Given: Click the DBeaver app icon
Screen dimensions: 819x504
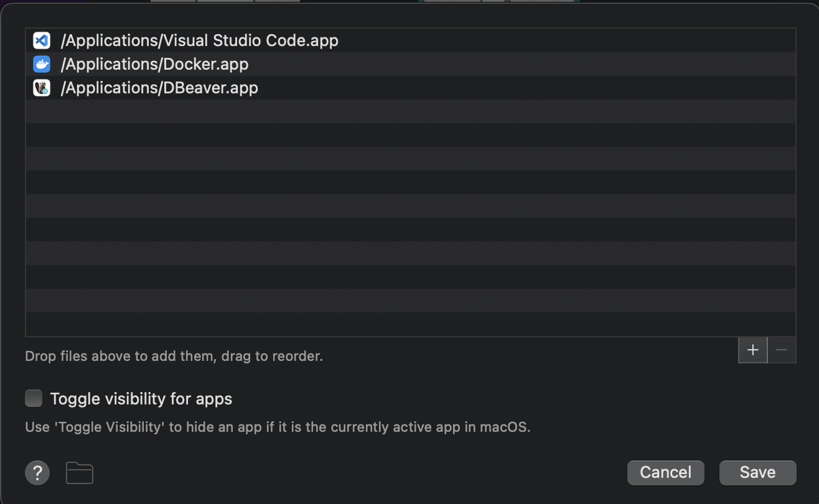Looking at the screenshot, I should [x=42, y=88].
